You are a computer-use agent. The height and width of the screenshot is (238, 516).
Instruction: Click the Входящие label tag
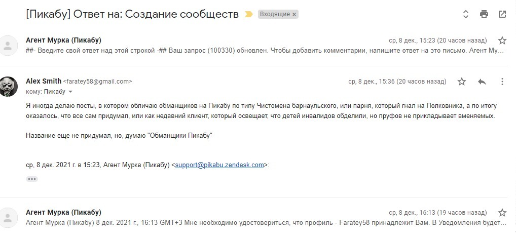[x=274, y=14]
